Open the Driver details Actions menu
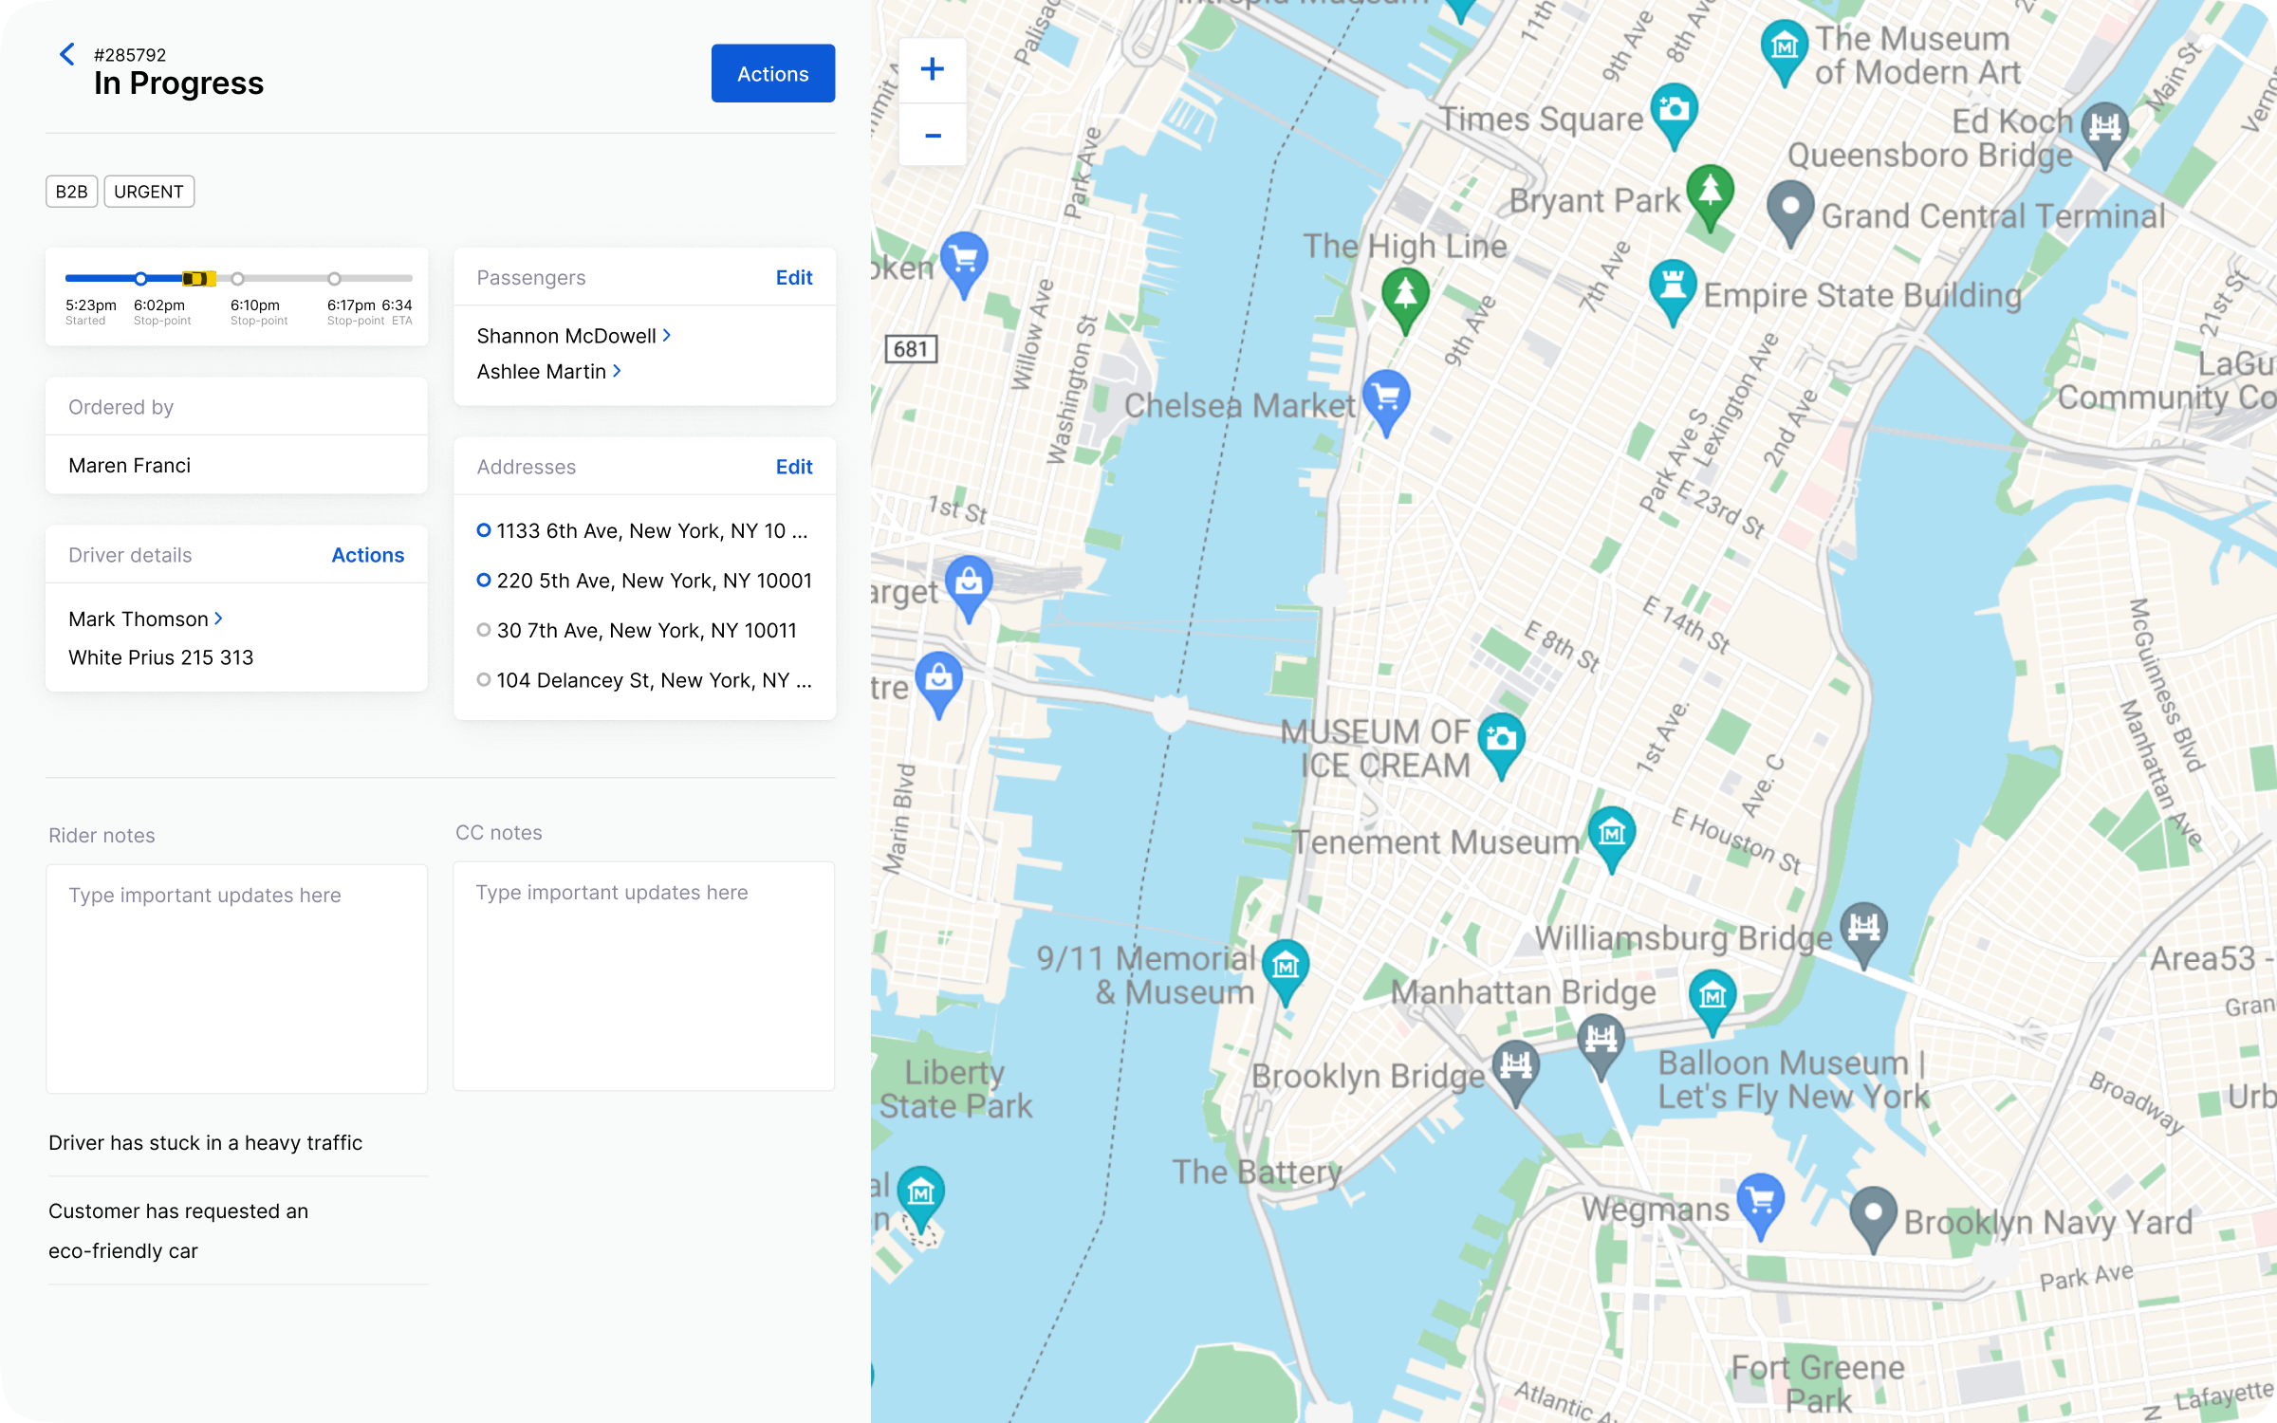The height and width of the screenshot is (1423, 2277). click(367, 555)
